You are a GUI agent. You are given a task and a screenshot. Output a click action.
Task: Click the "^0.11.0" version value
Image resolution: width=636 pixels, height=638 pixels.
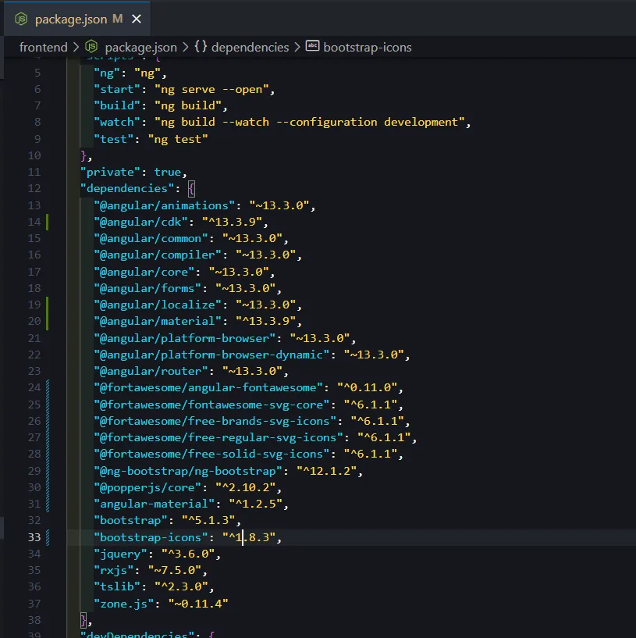coord(368,387)
